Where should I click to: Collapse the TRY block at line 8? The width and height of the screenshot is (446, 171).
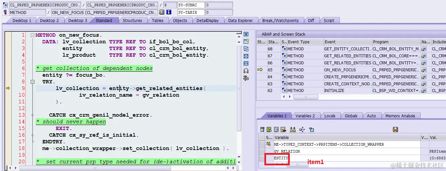(32, 82)
